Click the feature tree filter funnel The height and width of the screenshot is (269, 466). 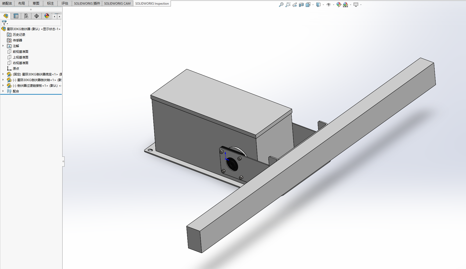point(4,23)
